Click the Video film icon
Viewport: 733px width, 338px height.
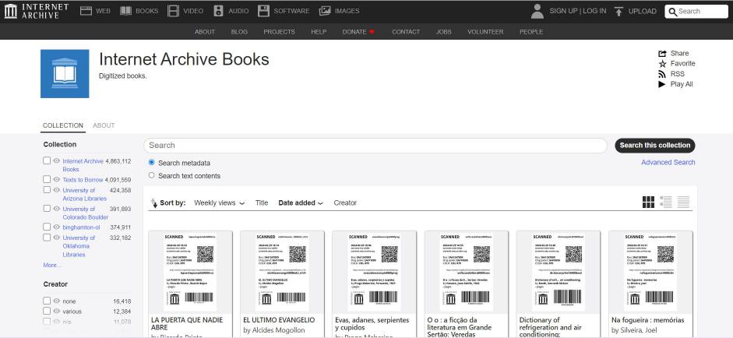point(174,11)
